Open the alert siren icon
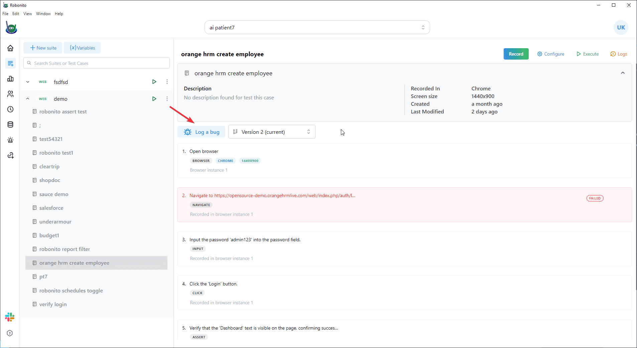 (x=10, y=140)
